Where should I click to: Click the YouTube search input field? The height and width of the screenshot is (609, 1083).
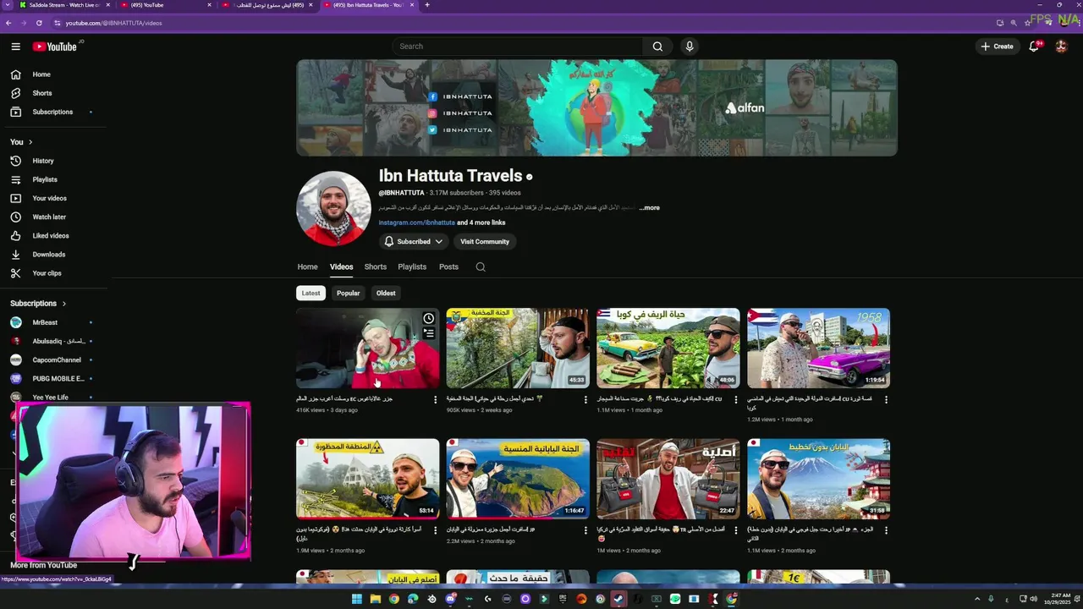(x=516, y=47)
